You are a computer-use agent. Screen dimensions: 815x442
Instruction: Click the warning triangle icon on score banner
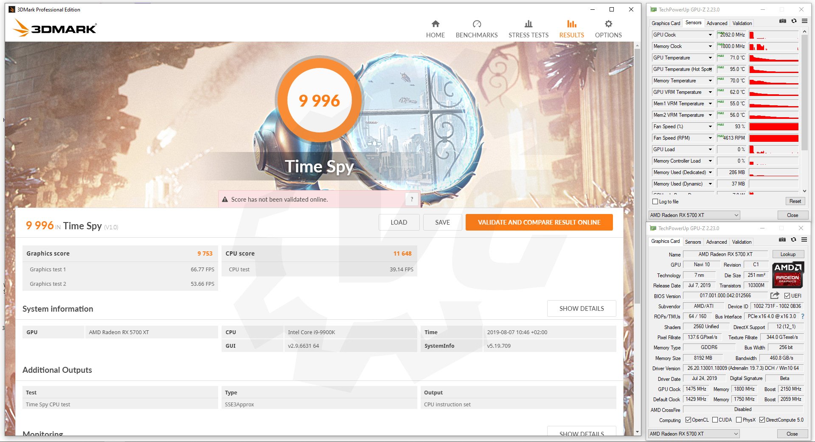click(225, 199)
